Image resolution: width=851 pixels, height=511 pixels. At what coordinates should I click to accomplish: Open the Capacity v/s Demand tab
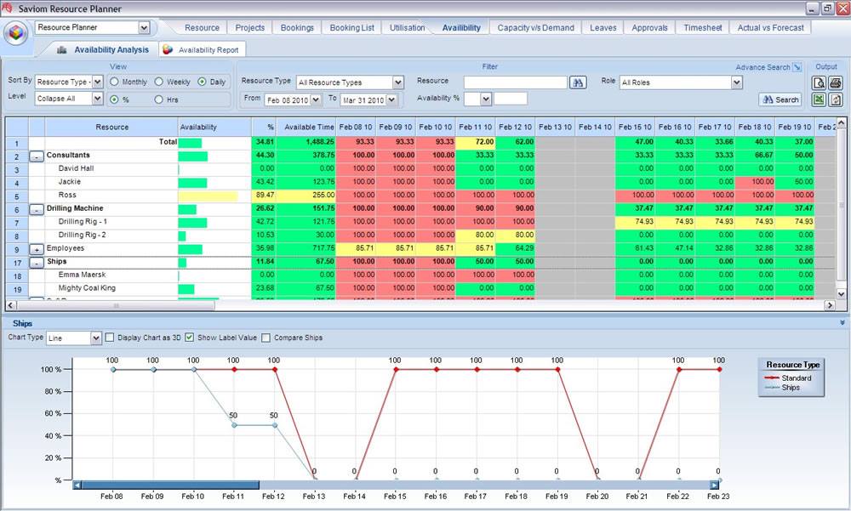click(535, 28)
